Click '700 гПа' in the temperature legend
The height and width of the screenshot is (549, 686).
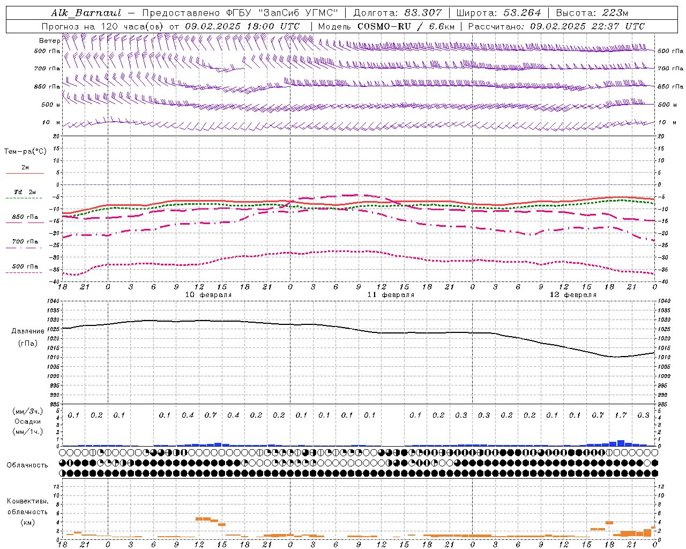pyautogui.click(x=25, y=242)
